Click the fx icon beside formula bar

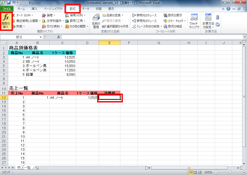click(59, 37)
